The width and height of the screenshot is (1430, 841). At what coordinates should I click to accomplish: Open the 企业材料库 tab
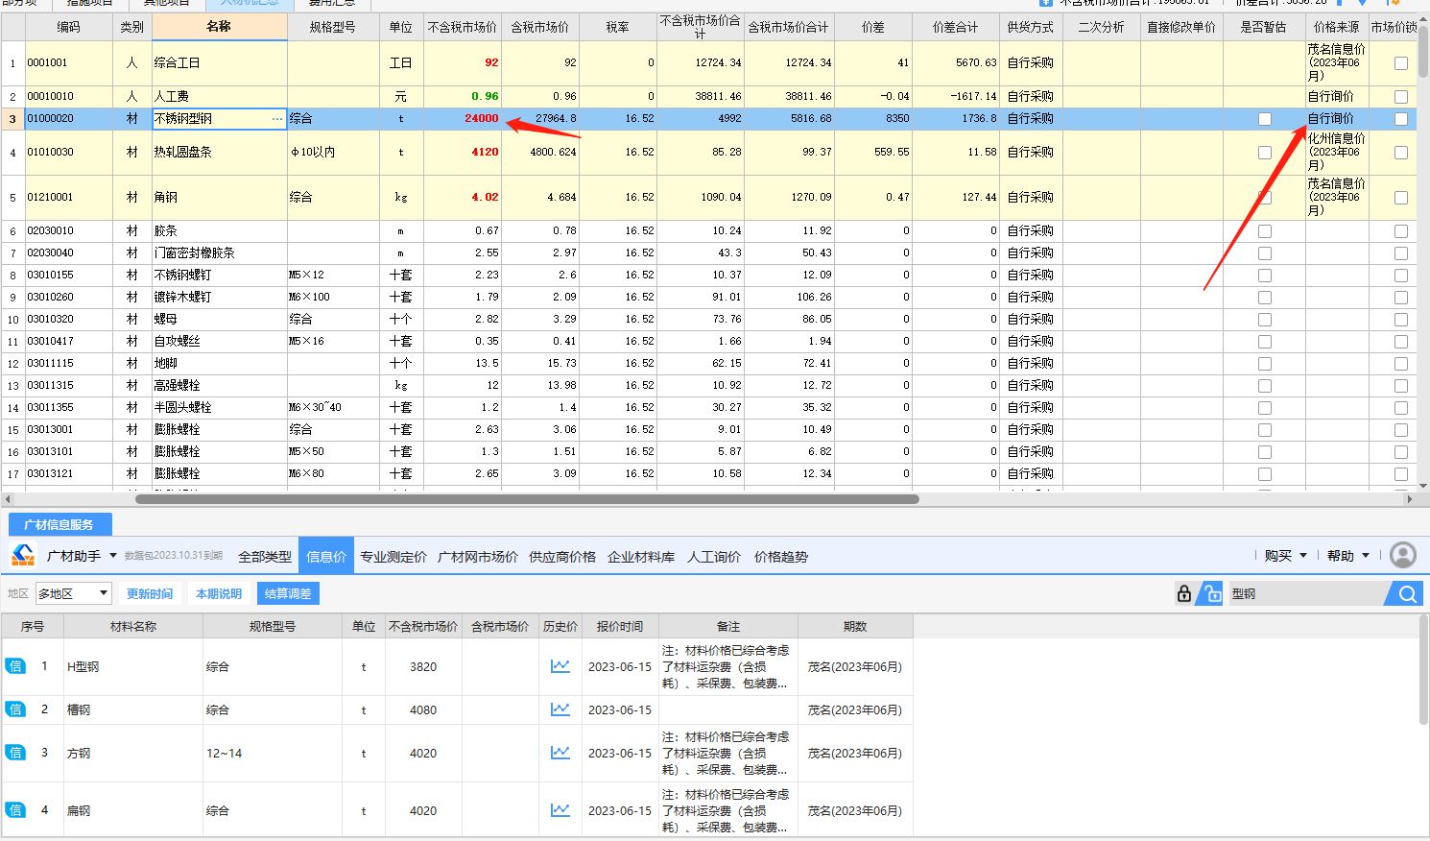point(641,557)
